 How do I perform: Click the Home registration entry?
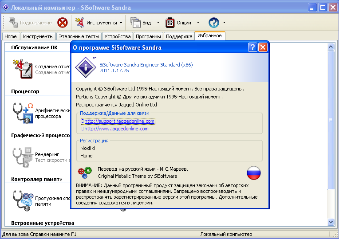pos(86,156)
